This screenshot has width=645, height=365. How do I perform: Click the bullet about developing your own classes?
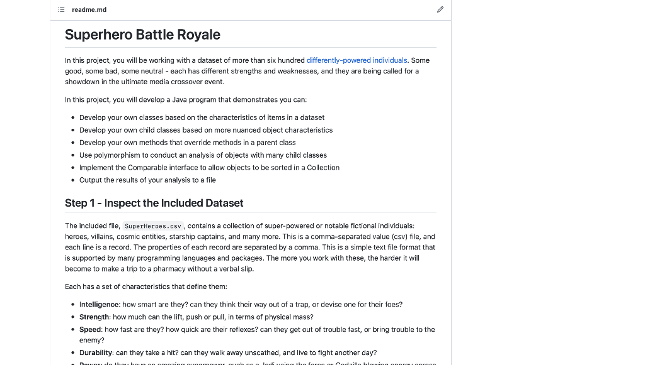coord(202,117)
